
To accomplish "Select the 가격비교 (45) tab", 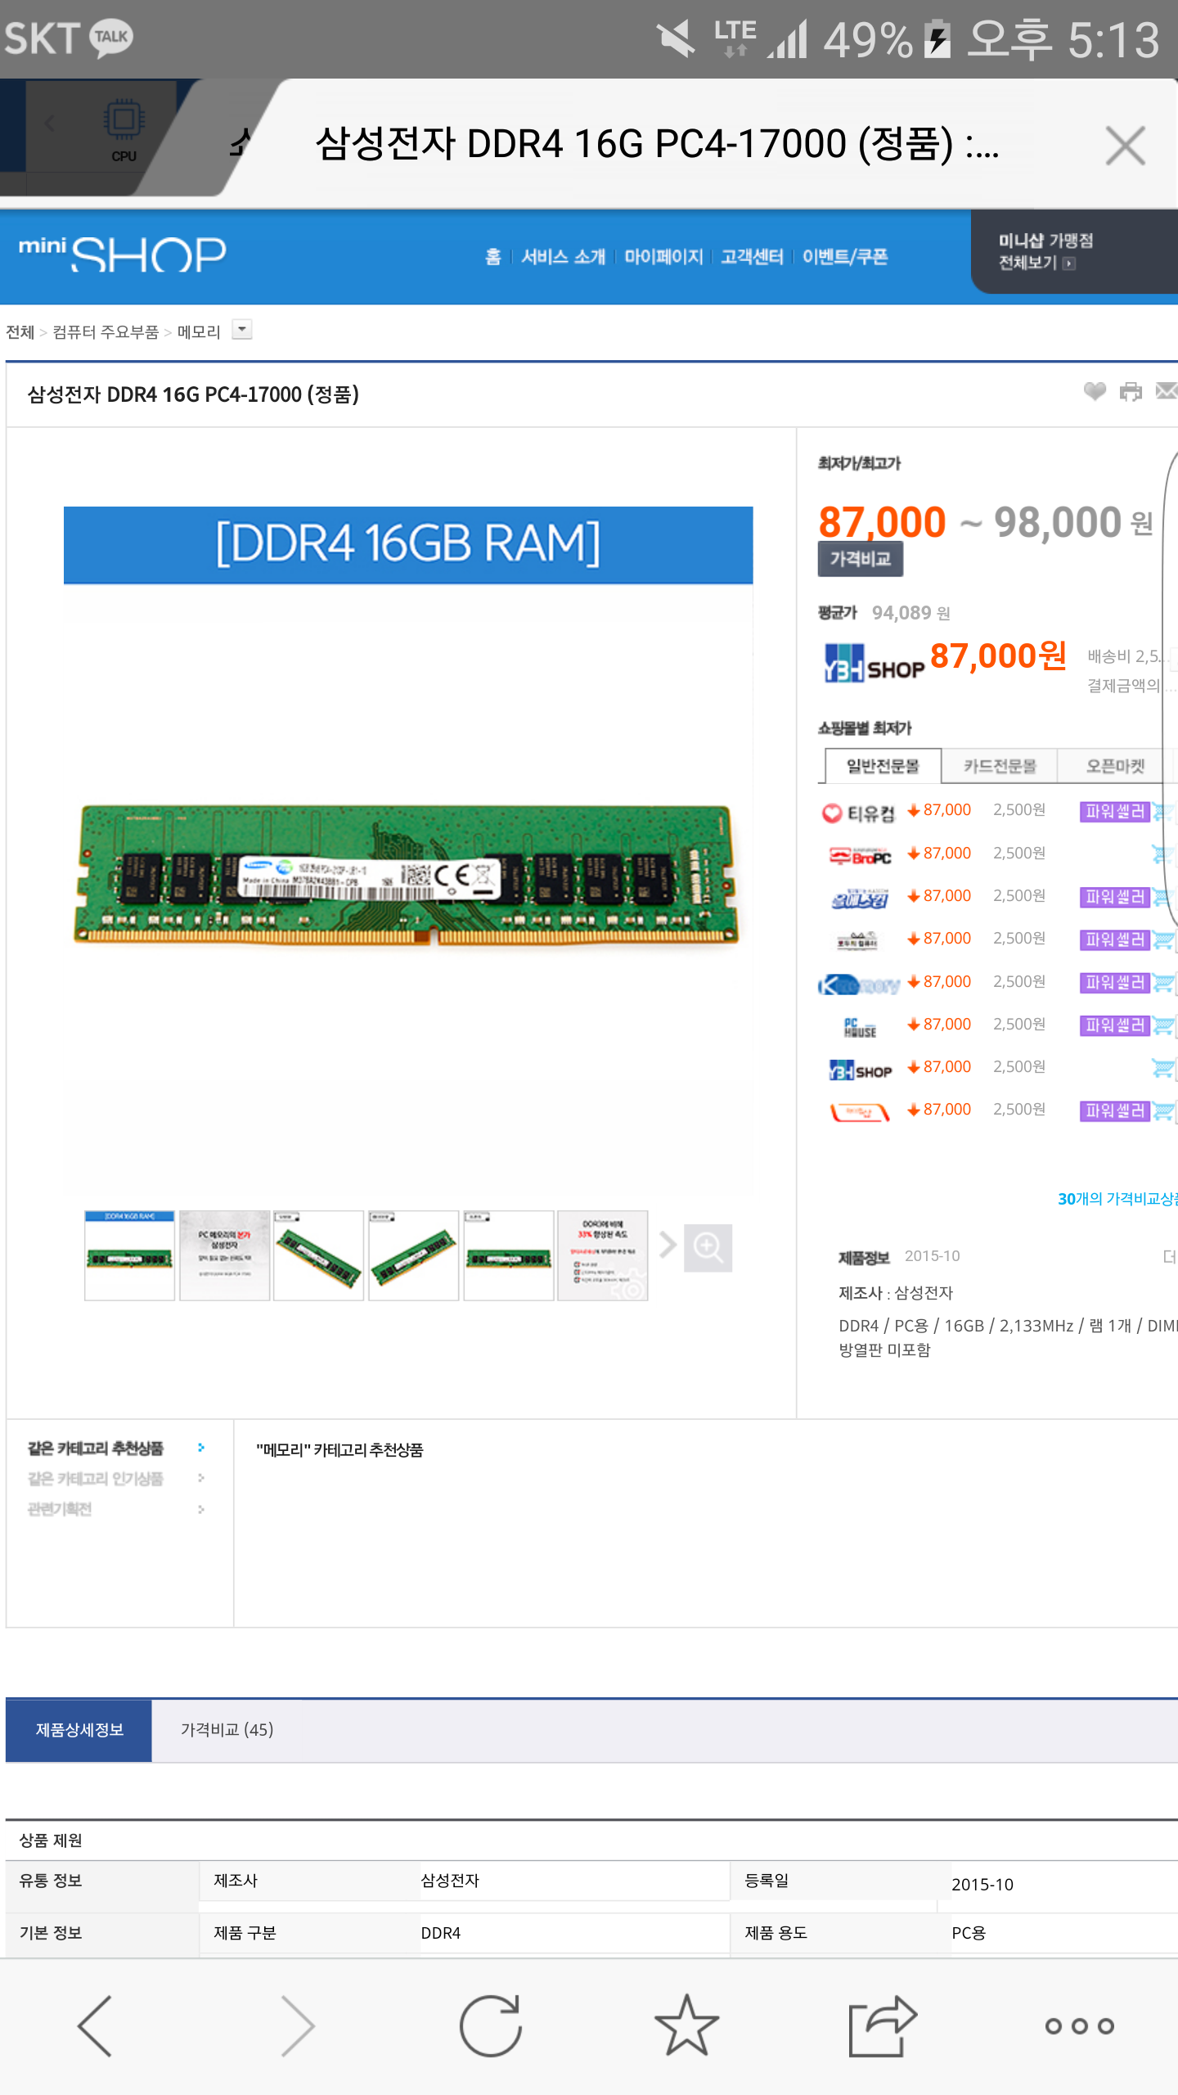I will pos(227,1729).
